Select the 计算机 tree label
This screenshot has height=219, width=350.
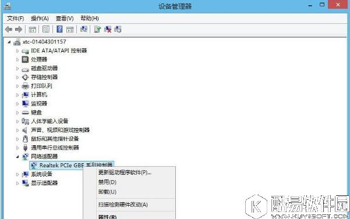pyautogui.click(x=39, y=95)
